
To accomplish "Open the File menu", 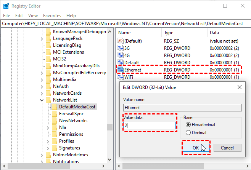I will tap(6, 16).
